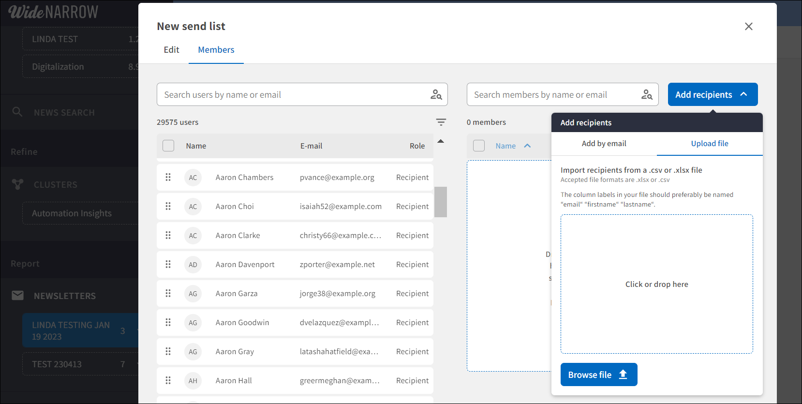Tick the select-all users checkbox
The image size is (802, 404).
(x=168, y=146)
